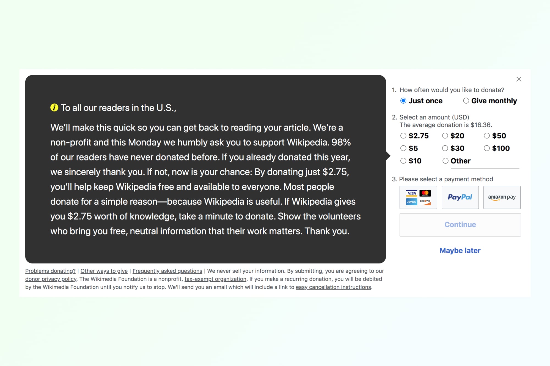Pick the $50 donation amount
Image resolution: width=550 pixels, height=366 pixels.
click(487, 136)
